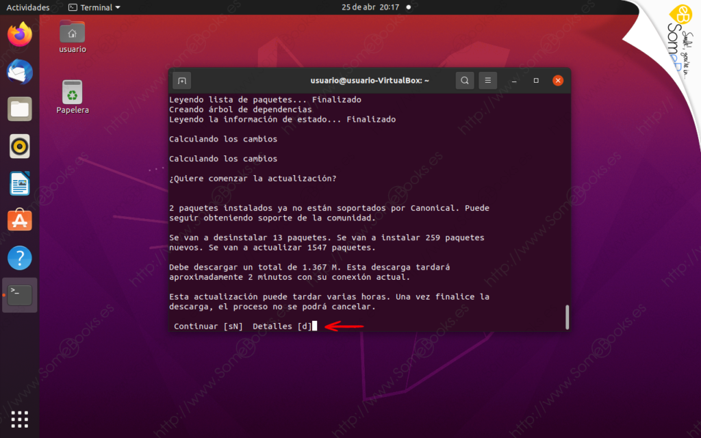Open the Files manager in dock
Viewport: 701px width, 438px height.
click(x=20, y=109)
